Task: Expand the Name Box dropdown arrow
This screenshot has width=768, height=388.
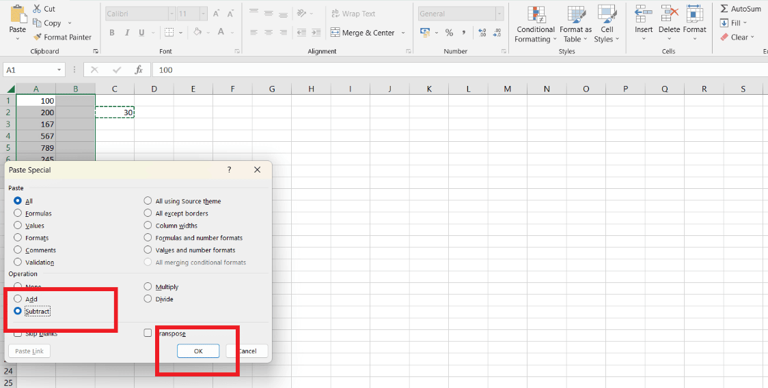Action: [x=59, y=70]
